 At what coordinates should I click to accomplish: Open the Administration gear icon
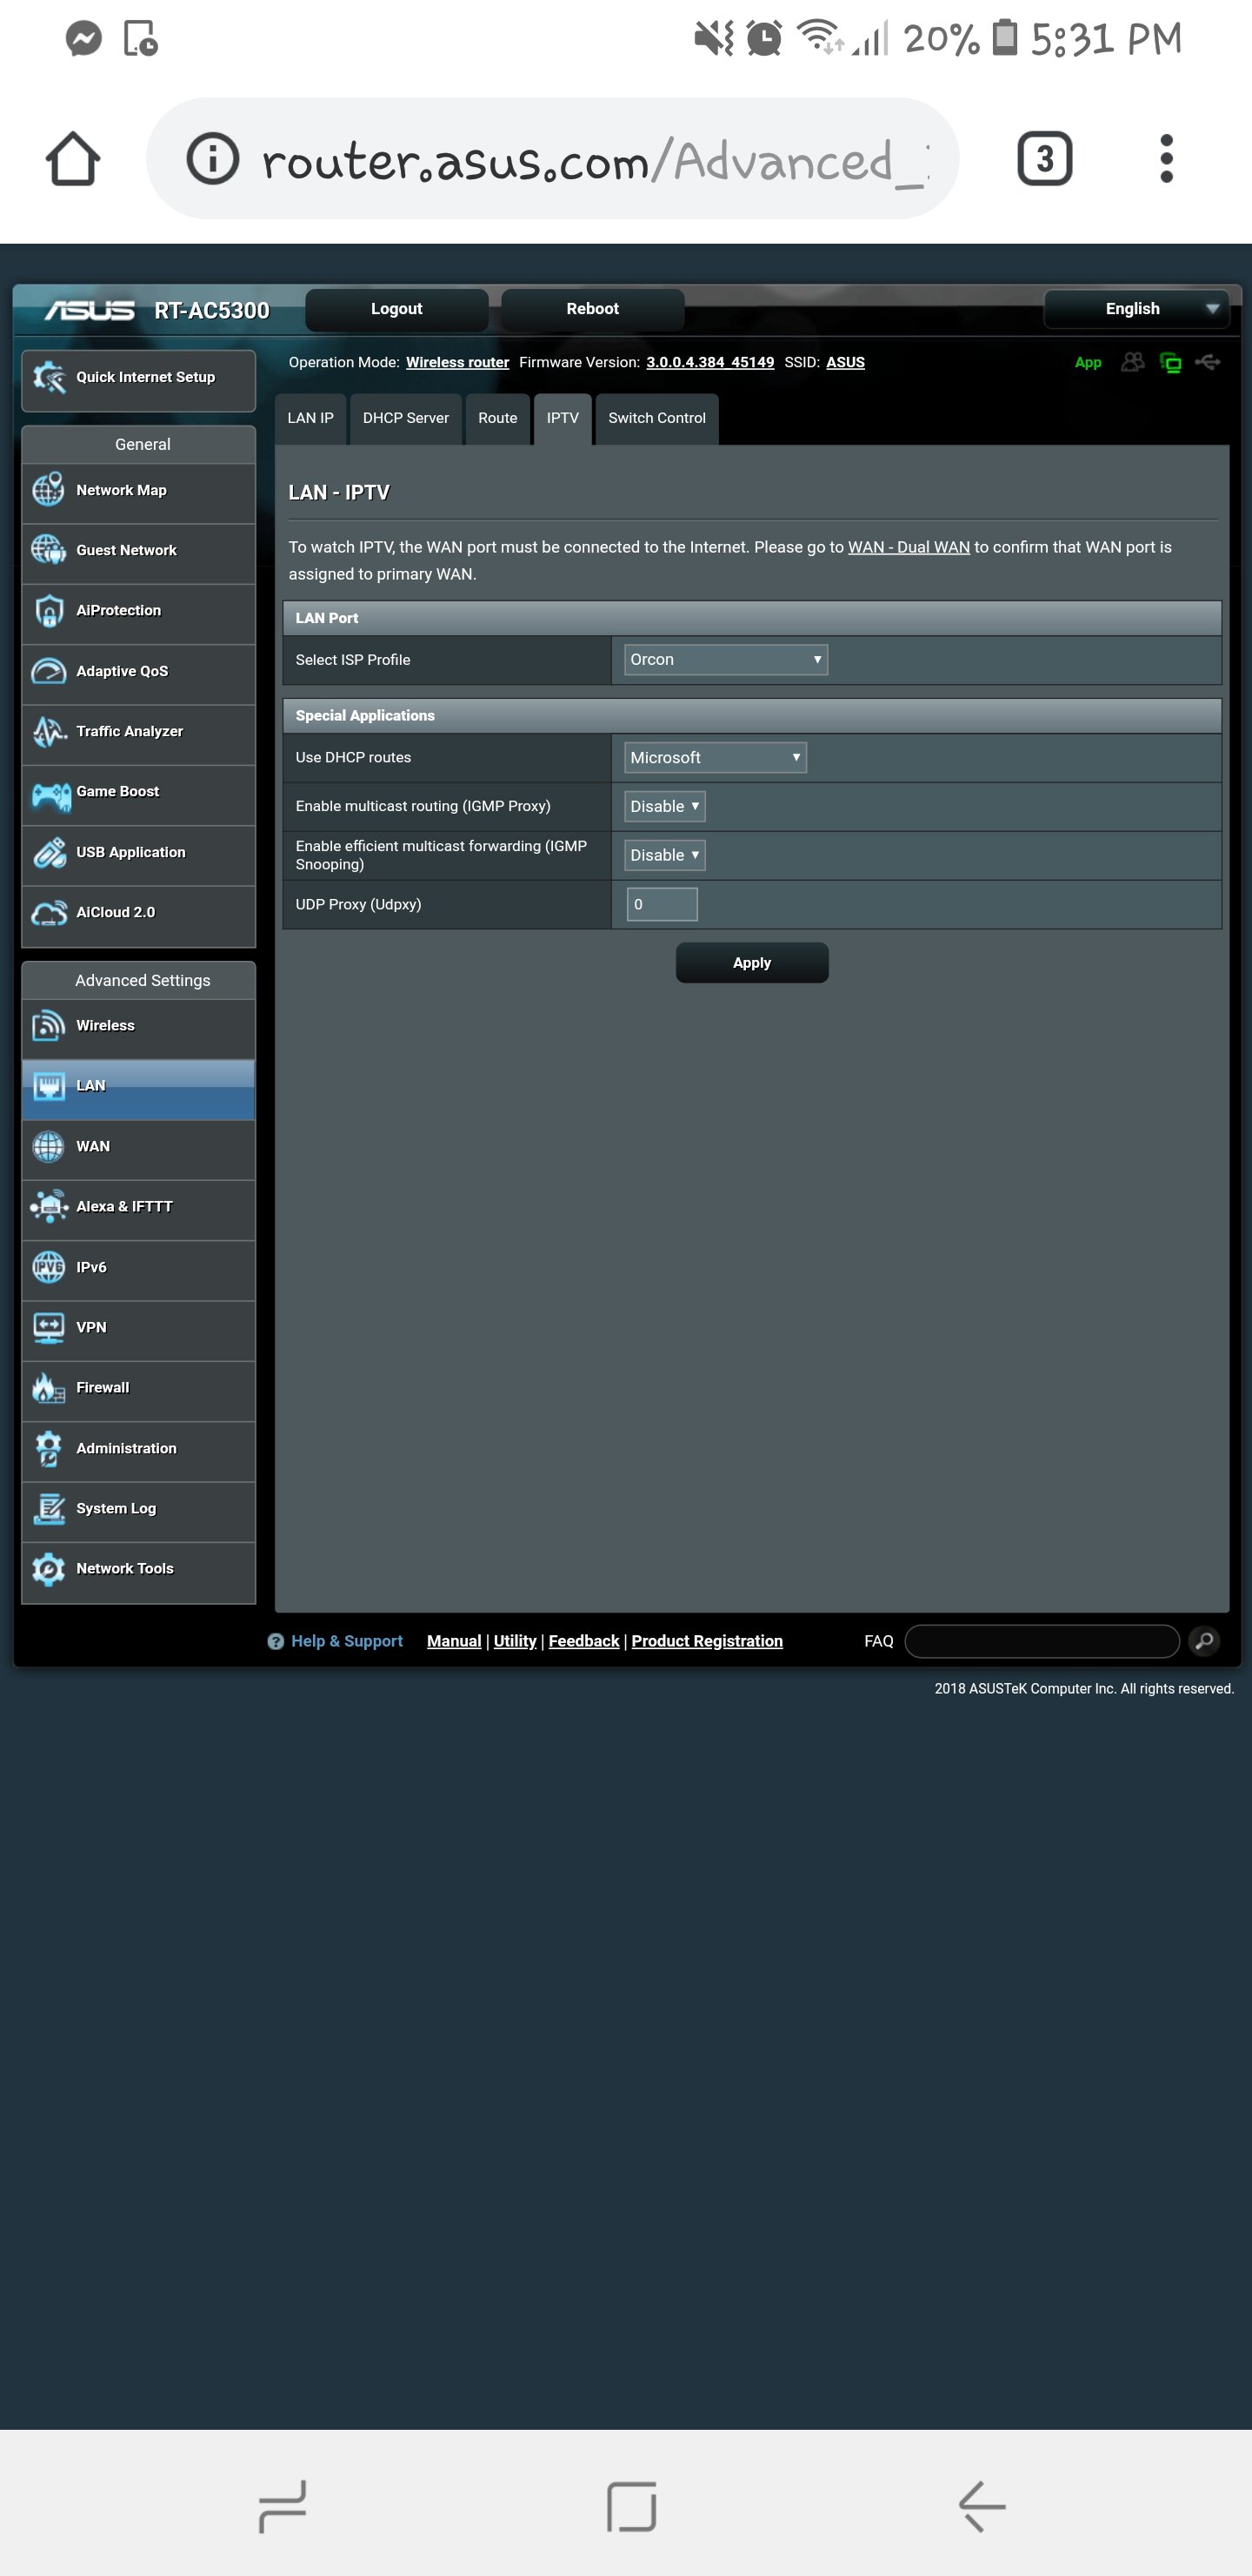(48, 1449)
